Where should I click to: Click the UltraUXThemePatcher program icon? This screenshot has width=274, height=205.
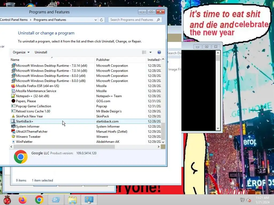click(x=13, y=131)
